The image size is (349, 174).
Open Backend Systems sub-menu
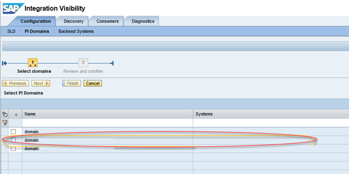pos(76,31)
